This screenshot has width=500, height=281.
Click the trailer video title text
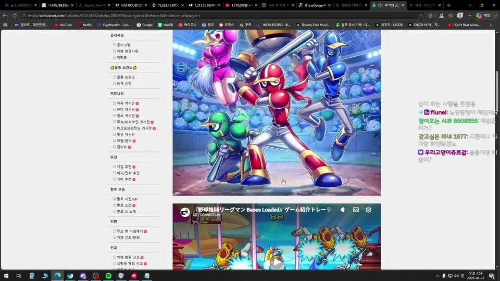tap(262, 210)
